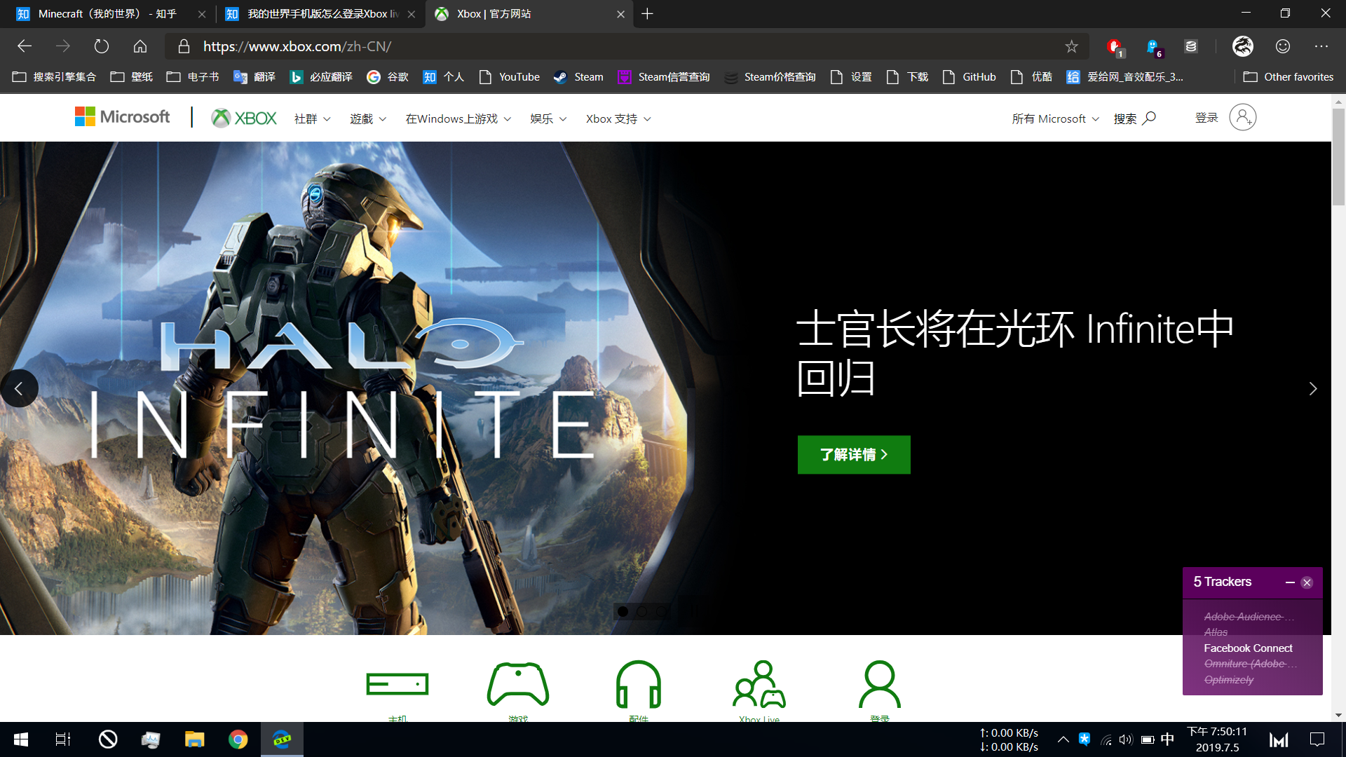Image resolution: width=1346 pixels, height=757 pixels.
Task: Click the green 了解详情 button
Action: click(854, 455)
